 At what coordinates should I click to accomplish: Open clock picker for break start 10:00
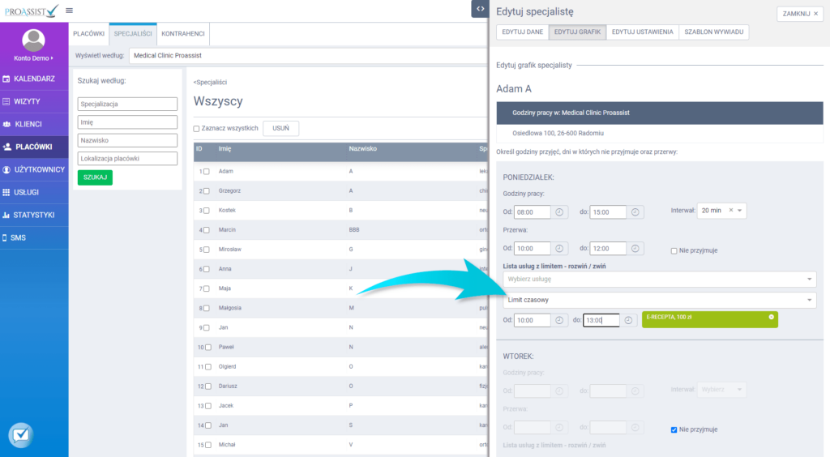[x=559, y=249]
